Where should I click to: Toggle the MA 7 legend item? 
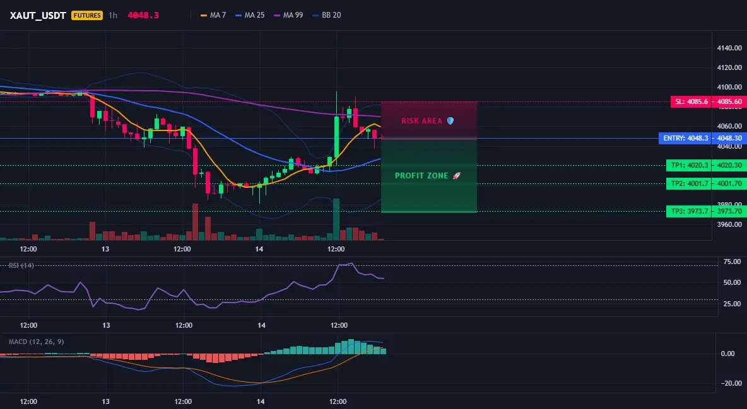click(x=213, y=15)
